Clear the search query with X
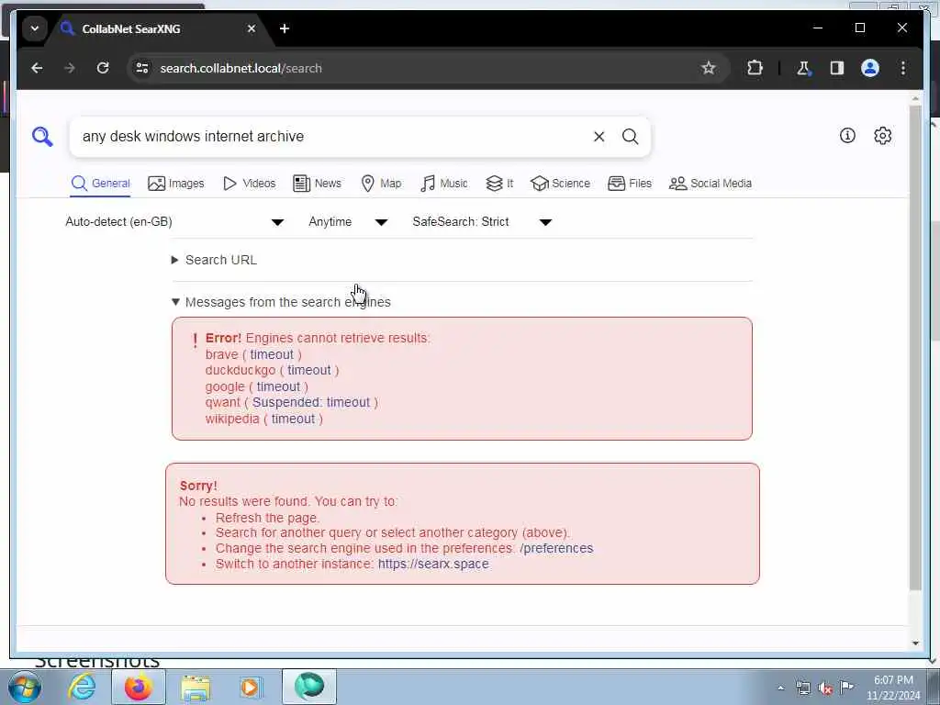Screen dimensions: 940x705 [x=599, y=137]
